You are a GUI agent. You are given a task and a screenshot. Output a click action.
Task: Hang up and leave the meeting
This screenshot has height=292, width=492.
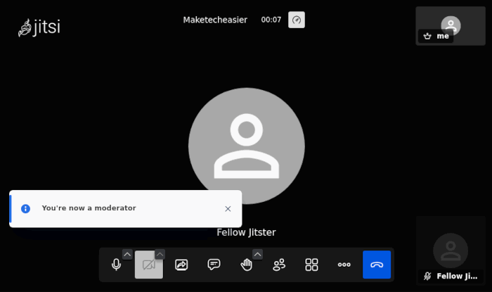377,265
